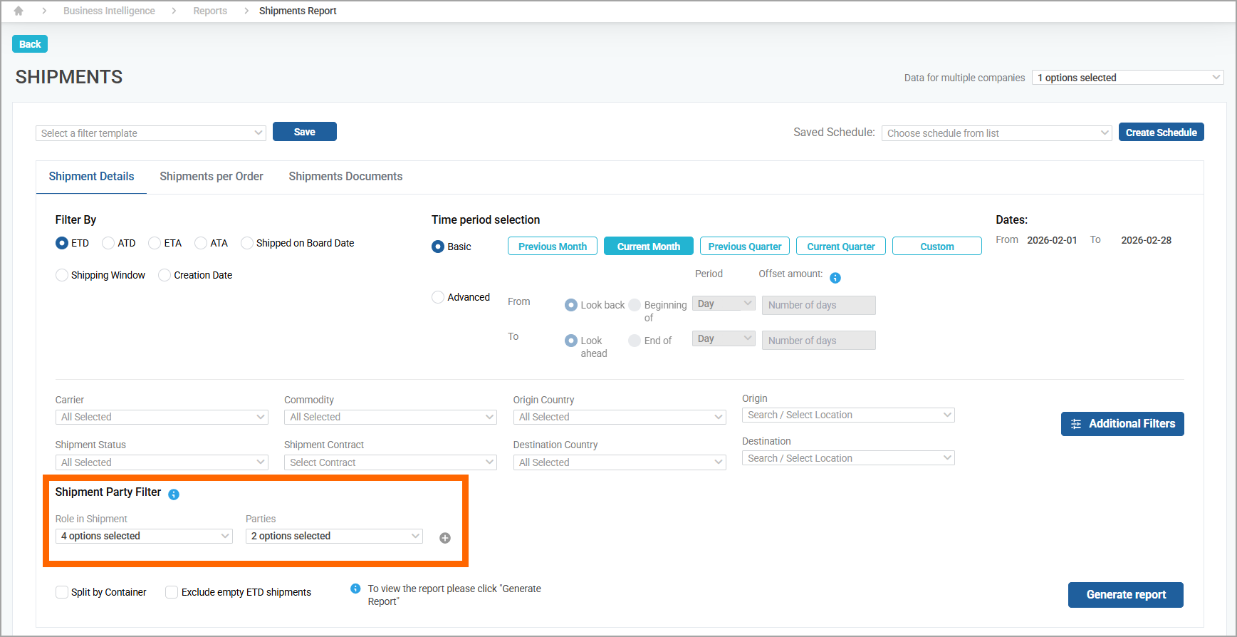This screenshot has width=1237, height=637.
Task: Open the Commodity dropdown
Action: pos(390,417)
